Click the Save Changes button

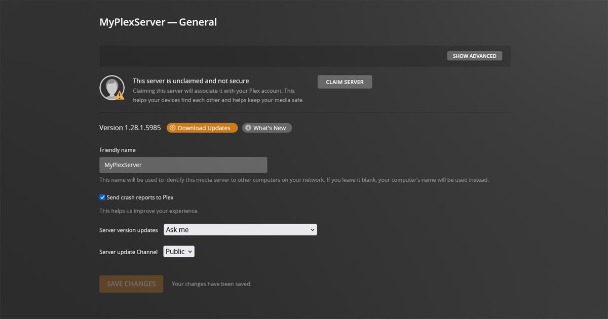[x=131, y=284]
